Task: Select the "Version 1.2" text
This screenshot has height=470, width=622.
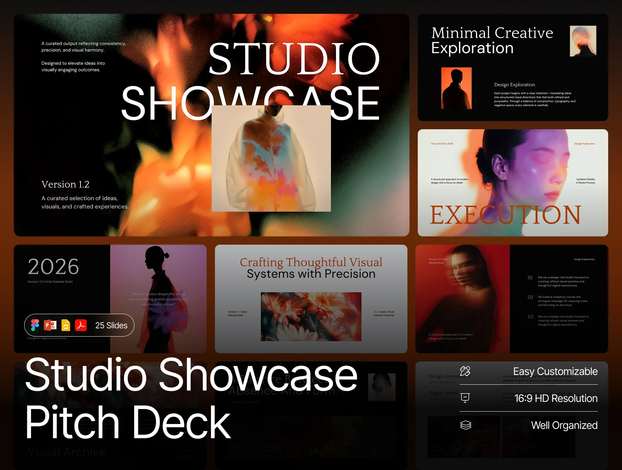Action: (65, 184)
